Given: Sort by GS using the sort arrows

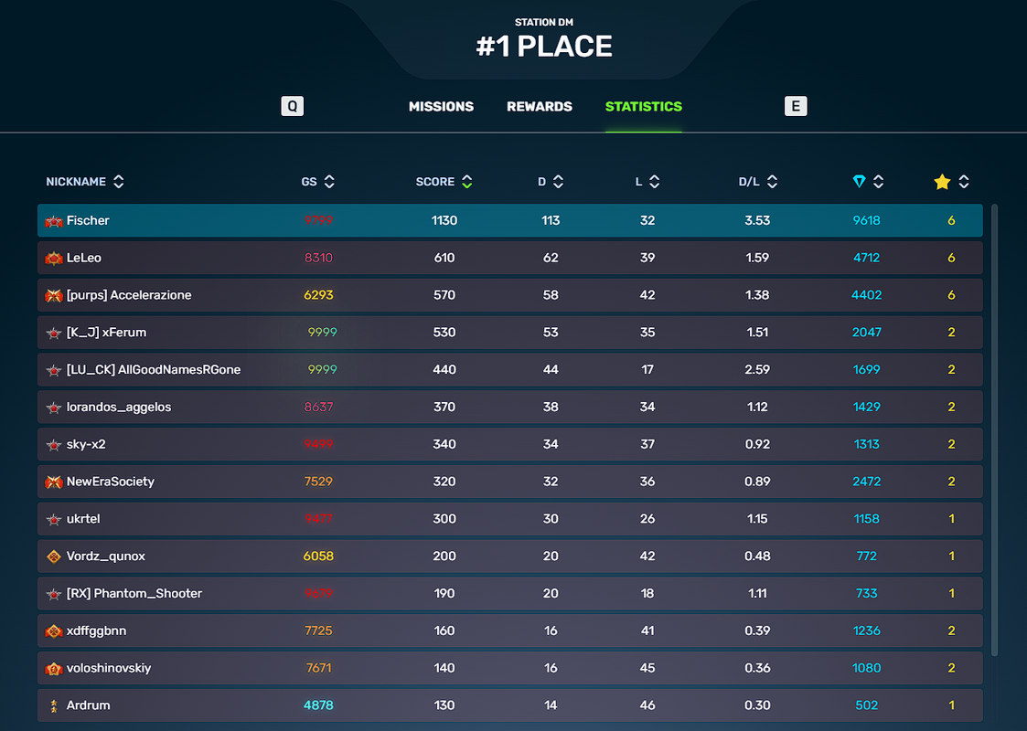Looking at the screenshot, I should coord(329,181).
